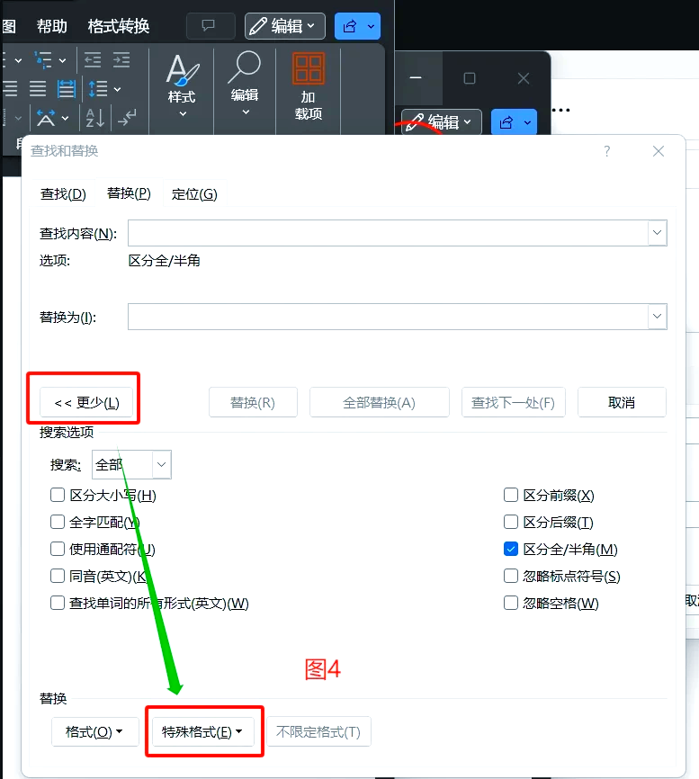Viewport: 699px width, 779px height.
Task: Click the A-Z sort icon
Action: coord(94,117)
